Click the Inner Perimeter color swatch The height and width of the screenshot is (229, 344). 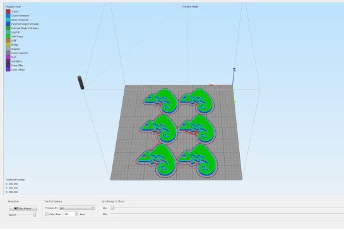click(8, 20)
